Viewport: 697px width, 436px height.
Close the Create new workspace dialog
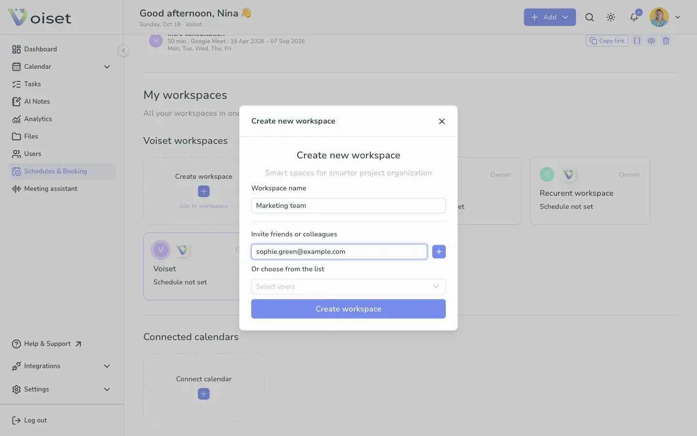tap(442, 121)
